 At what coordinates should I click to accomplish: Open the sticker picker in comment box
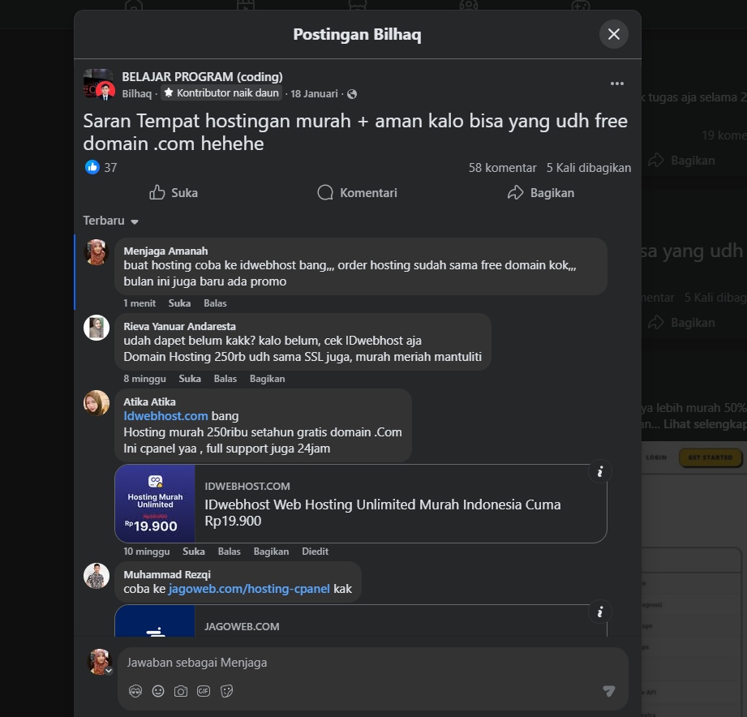click(227, 691)
